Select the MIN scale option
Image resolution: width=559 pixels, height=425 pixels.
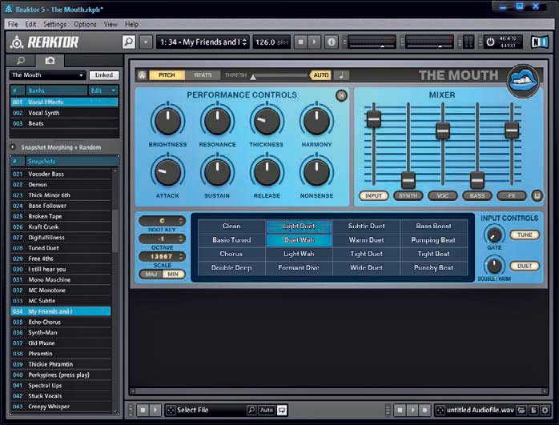[x=173, y=274]
